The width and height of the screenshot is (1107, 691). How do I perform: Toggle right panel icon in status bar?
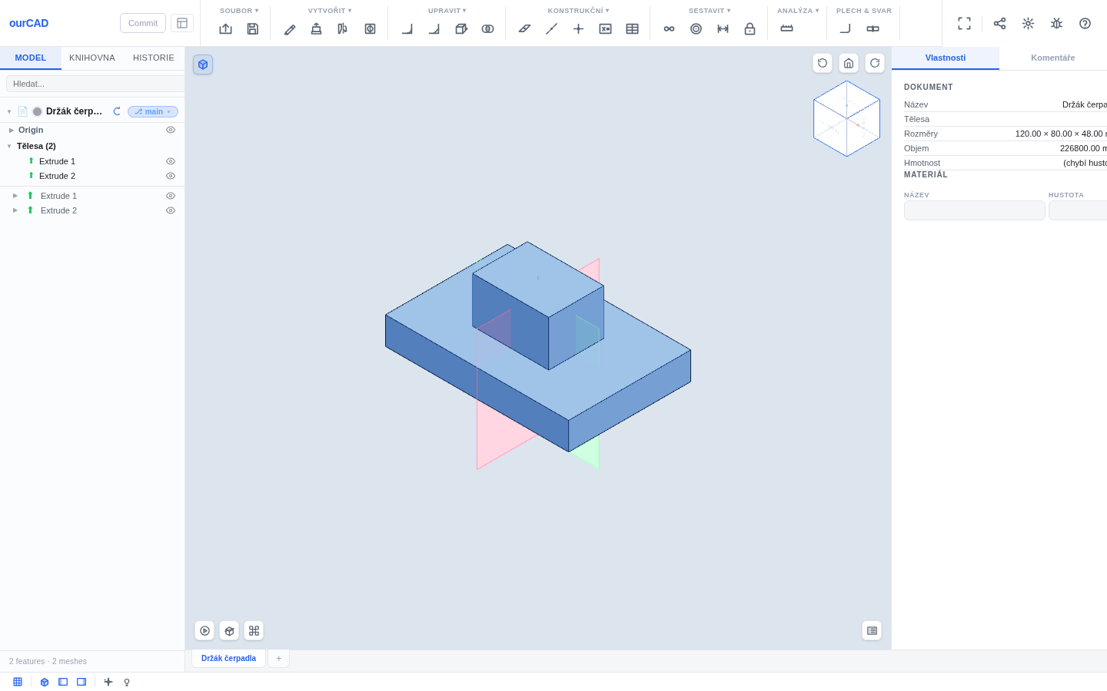coord(81,682)
